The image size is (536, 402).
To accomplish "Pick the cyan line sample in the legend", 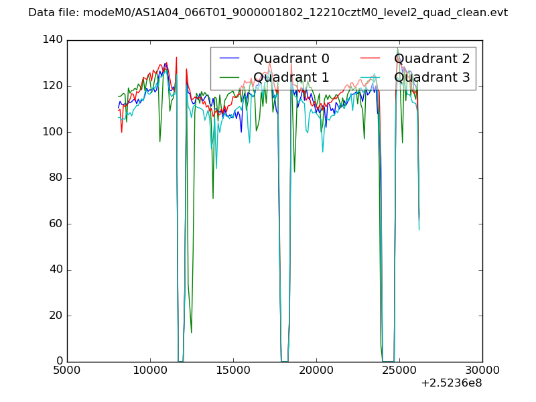I will [x=371, y=77].
